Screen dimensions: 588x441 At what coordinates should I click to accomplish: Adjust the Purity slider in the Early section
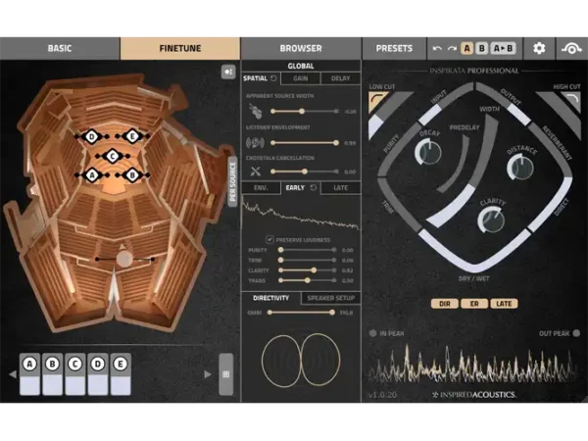[x=307, y=250]
